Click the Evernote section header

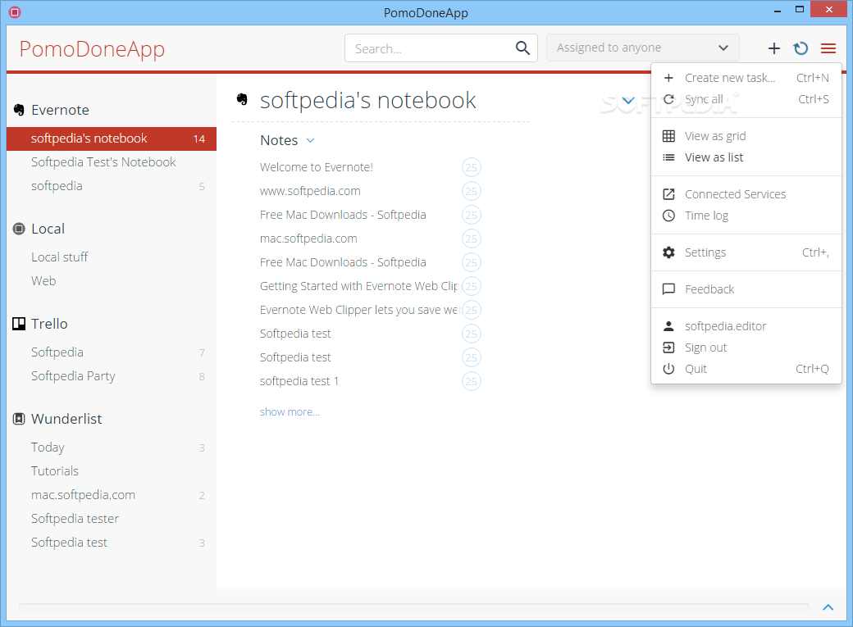pos(60,110)
